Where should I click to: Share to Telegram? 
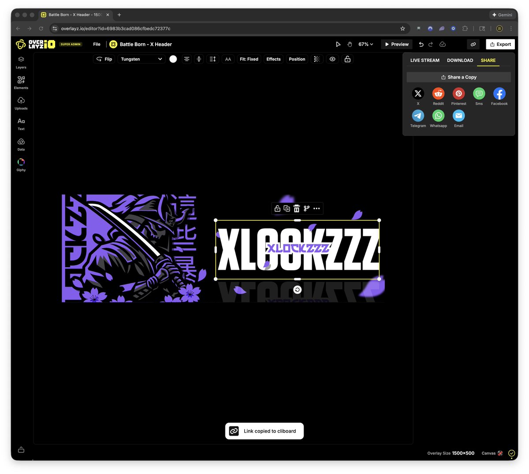(418, 118)
